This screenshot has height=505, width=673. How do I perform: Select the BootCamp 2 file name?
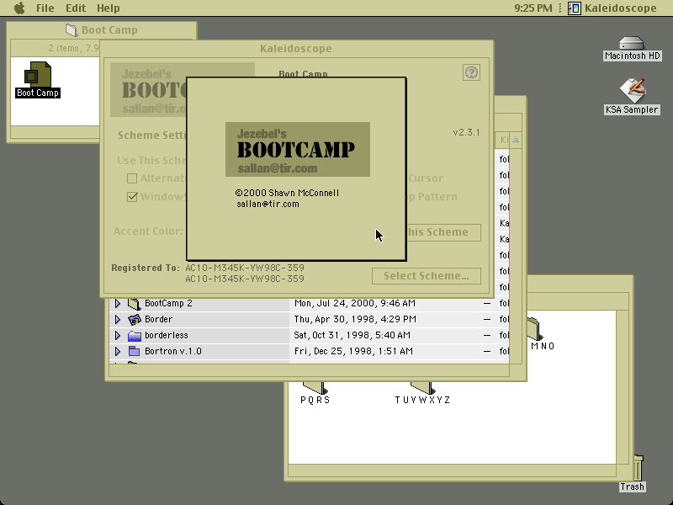coord(168,303)
